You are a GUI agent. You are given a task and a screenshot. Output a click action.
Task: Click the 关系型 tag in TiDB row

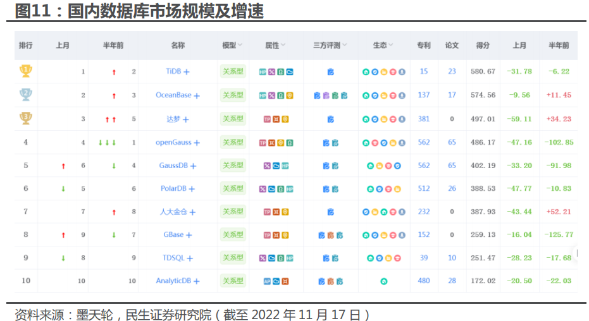233,71
